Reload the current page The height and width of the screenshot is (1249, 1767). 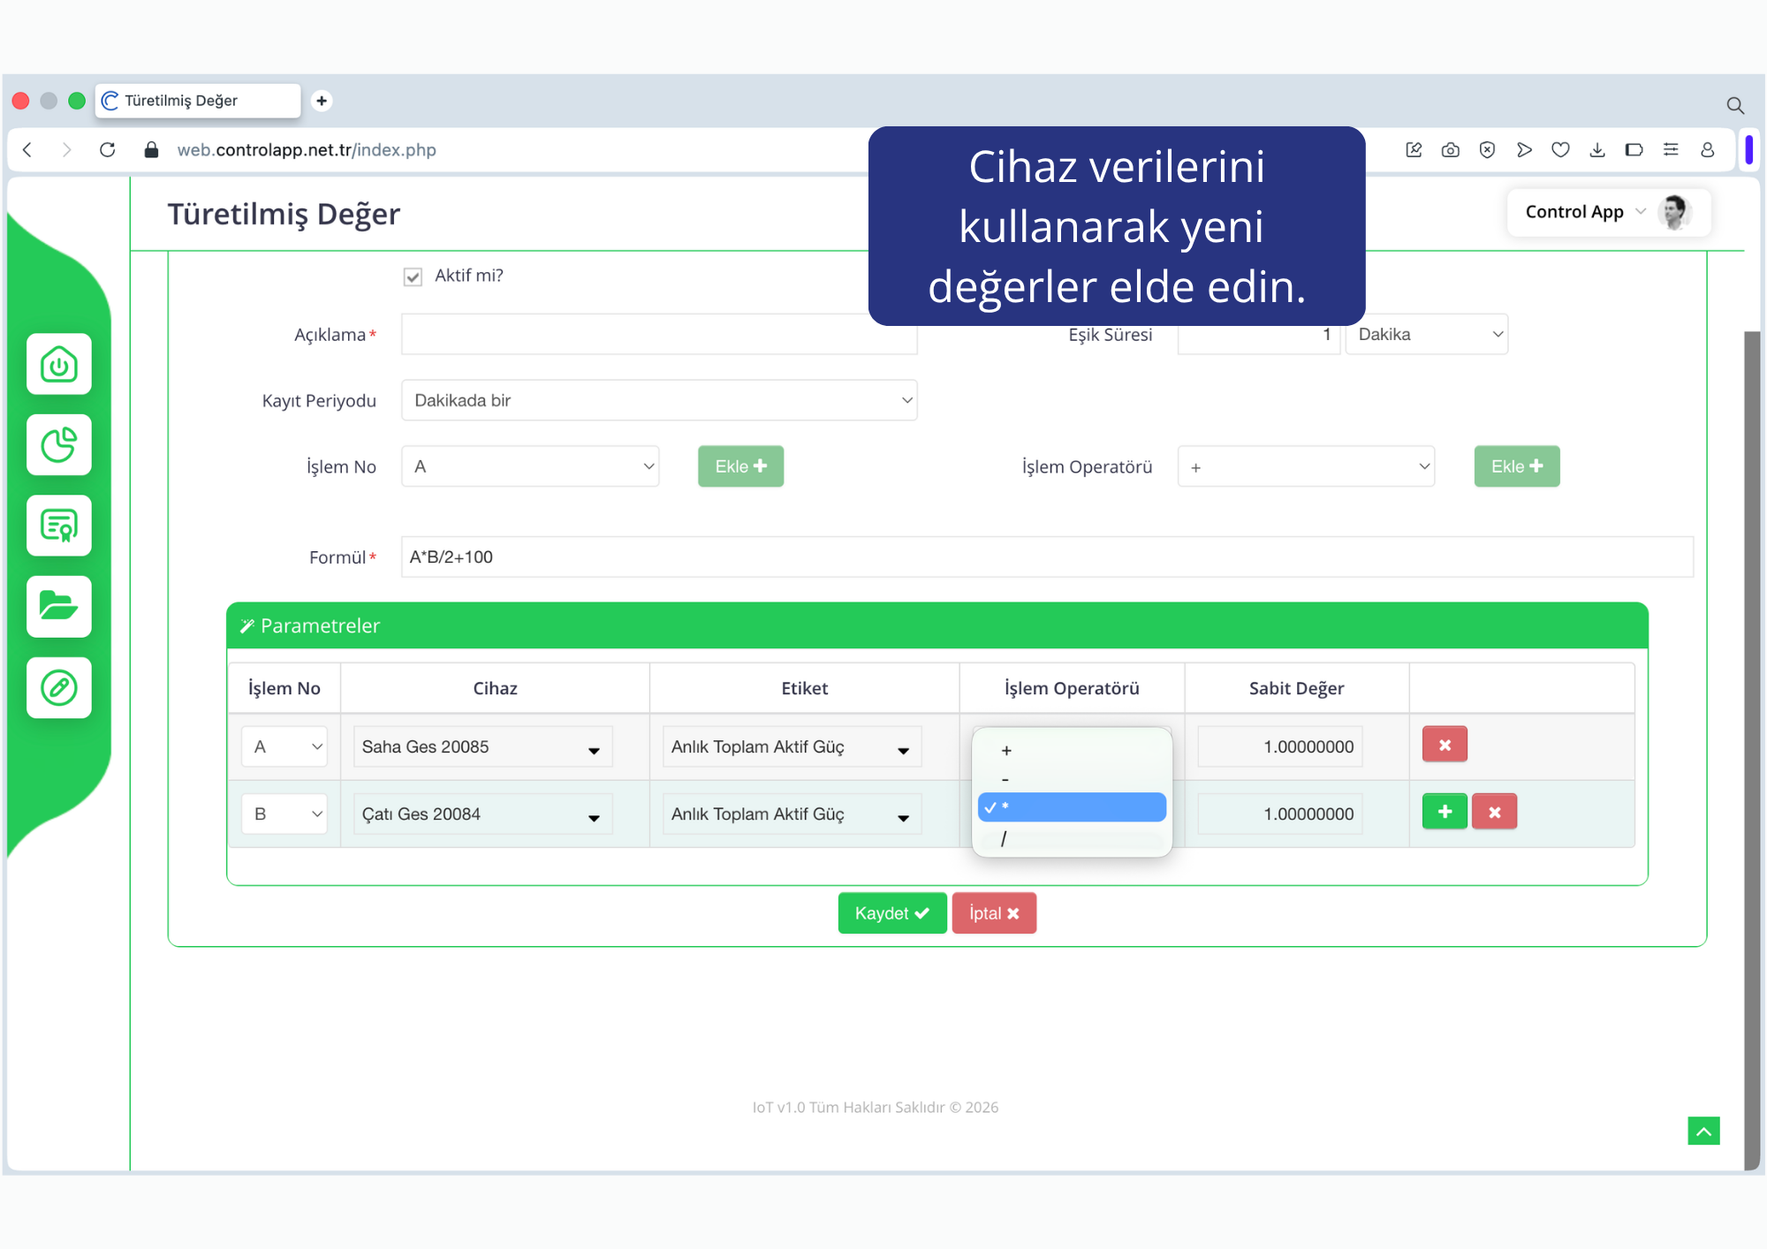click(x=108, y=150)
